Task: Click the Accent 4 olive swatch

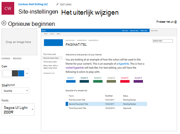Action: [x=111, y=81]
